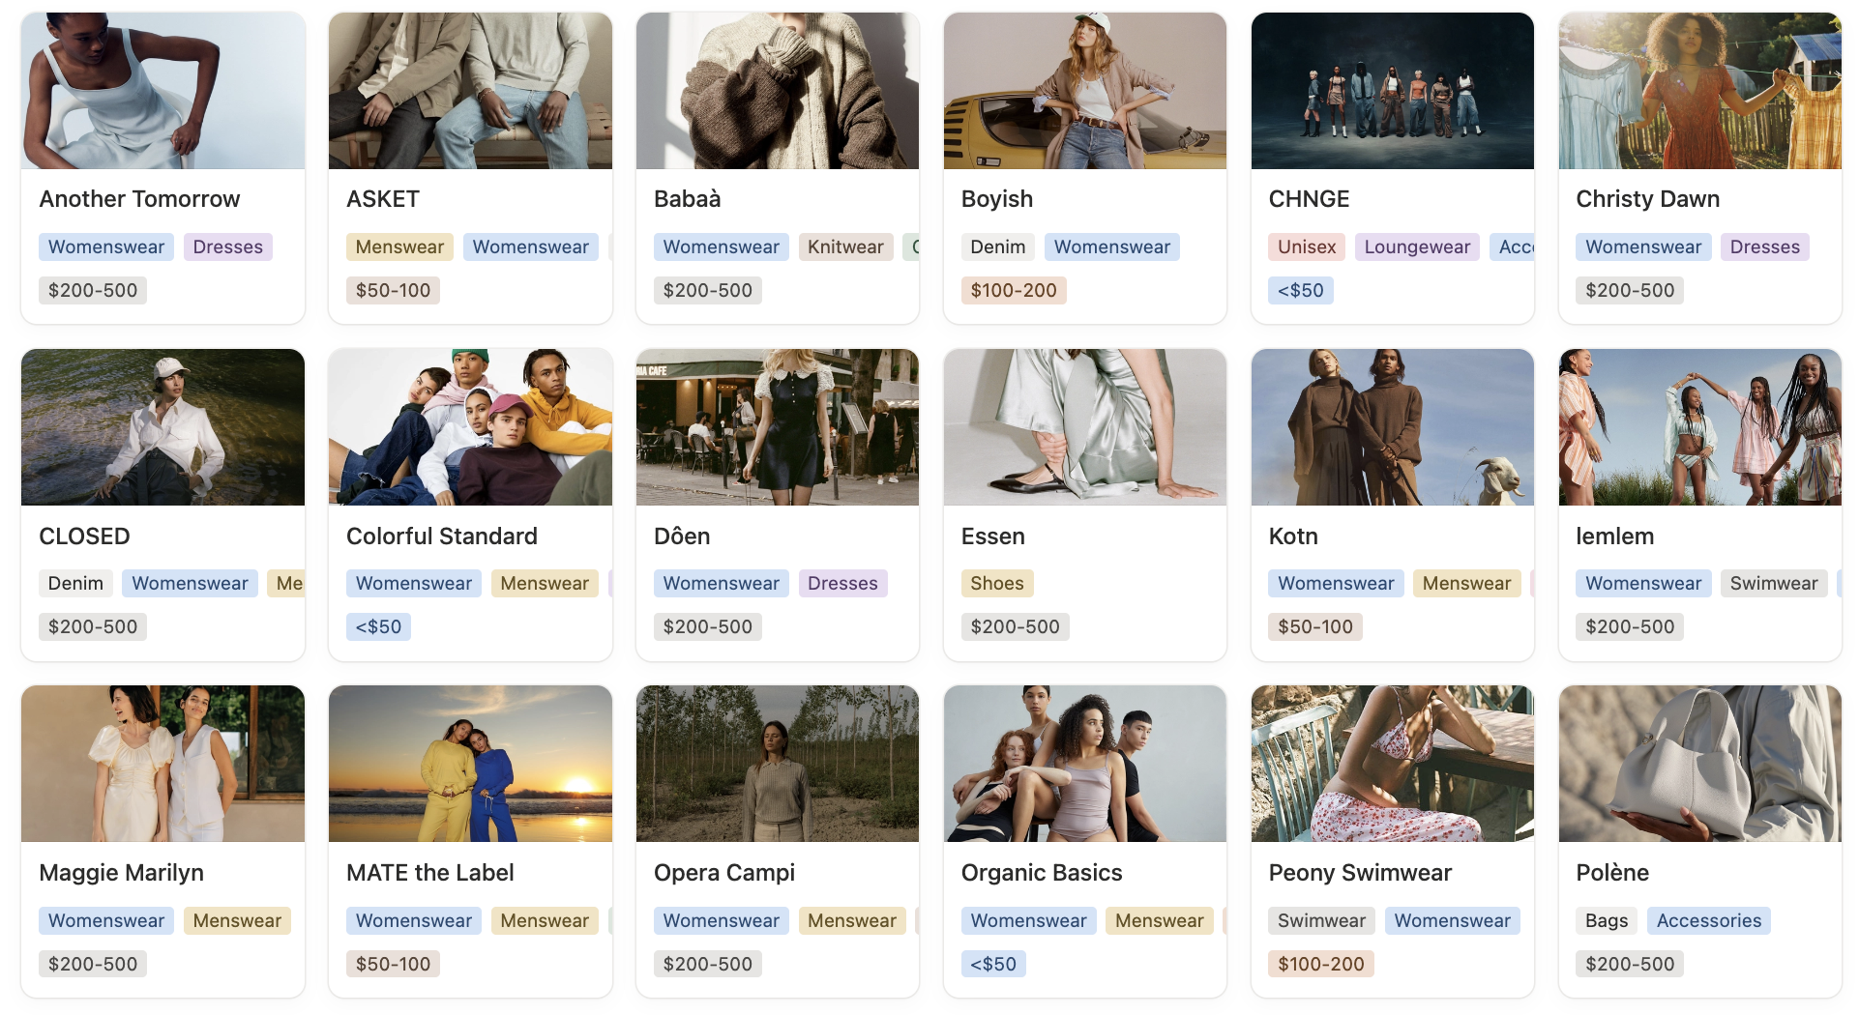
Task: Click the Dresses tag under Christy Dawn
Action: point(1764,247)
